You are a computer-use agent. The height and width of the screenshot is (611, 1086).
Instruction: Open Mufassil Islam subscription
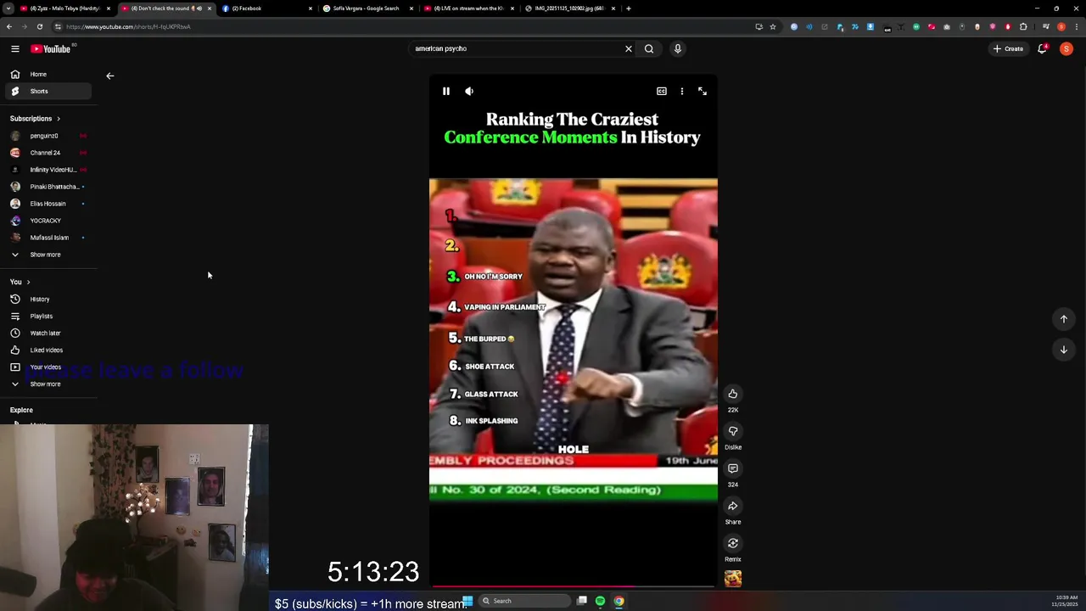pos(48,238)
